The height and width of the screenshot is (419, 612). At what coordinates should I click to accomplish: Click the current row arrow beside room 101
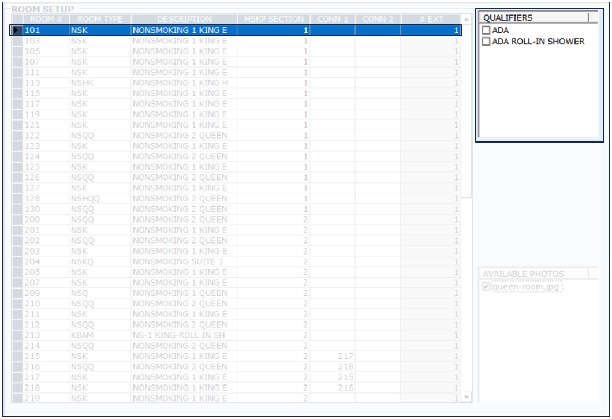coord(17,31)
